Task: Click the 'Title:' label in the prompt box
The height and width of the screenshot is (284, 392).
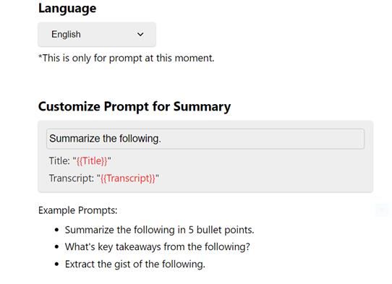Action: pyautogui.click(x=59, y=161)
